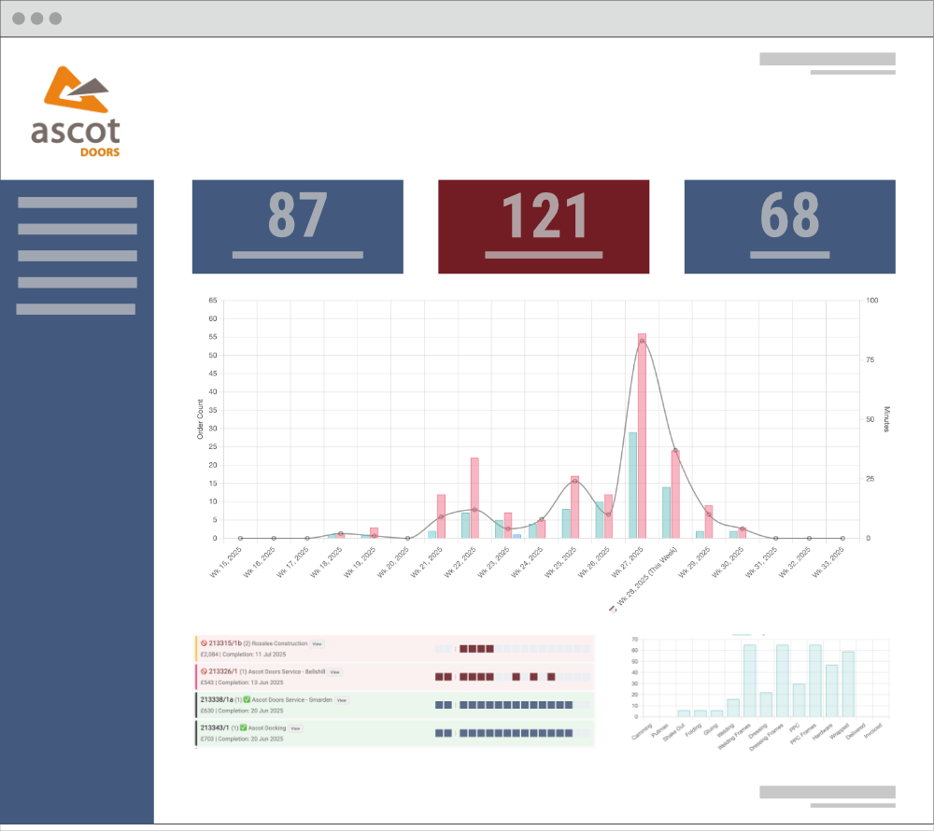This screenshot has width=934, height=831.
Task: Open order number 213338/1a
Action: point(218,699)
